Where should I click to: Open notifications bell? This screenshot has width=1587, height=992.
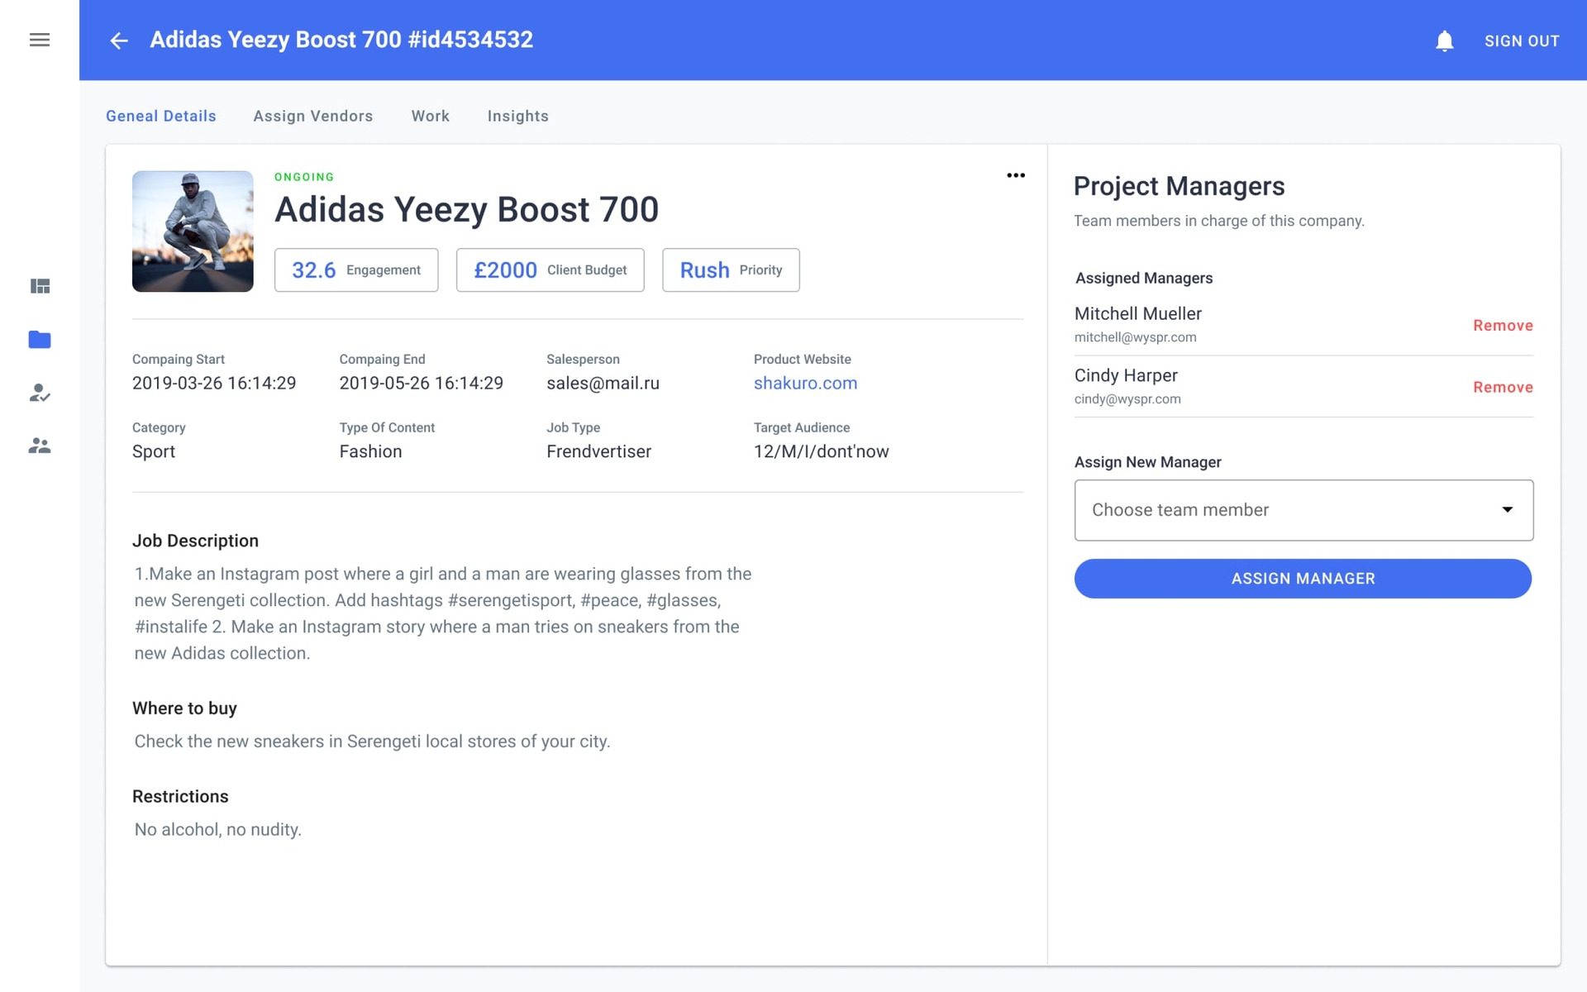[x=1444, y=41]
